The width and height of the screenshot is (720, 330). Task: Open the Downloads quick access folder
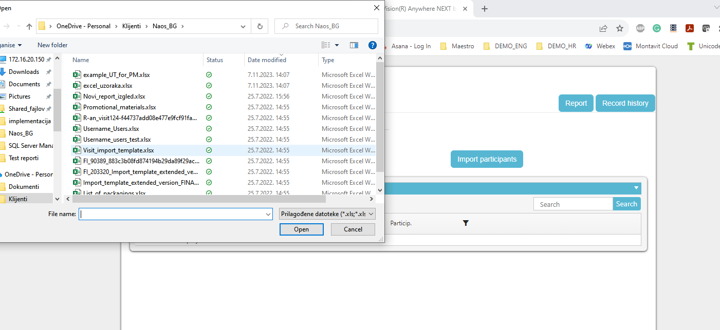tap(24, 72)
